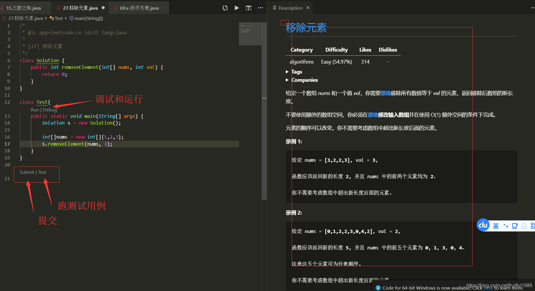Click the notification info icon
This screenshot has width=535, height=291.
[378, 288]
